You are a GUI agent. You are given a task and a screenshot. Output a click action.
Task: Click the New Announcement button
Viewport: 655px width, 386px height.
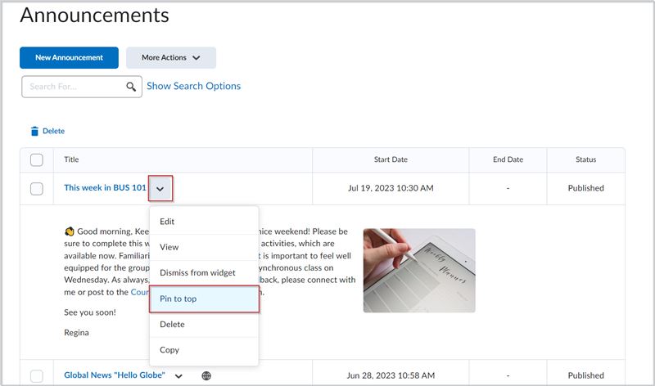coord(69,57)
